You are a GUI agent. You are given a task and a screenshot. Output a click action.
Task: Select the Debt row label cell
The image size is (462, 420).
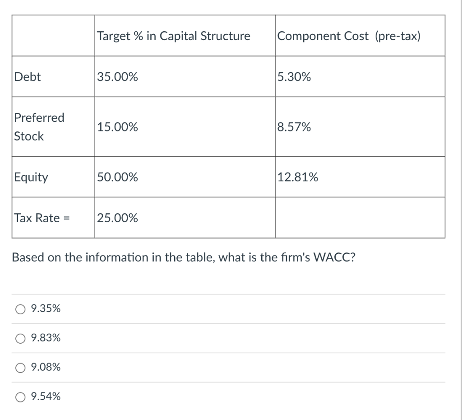pyautogui.click(x=28, y=77)
